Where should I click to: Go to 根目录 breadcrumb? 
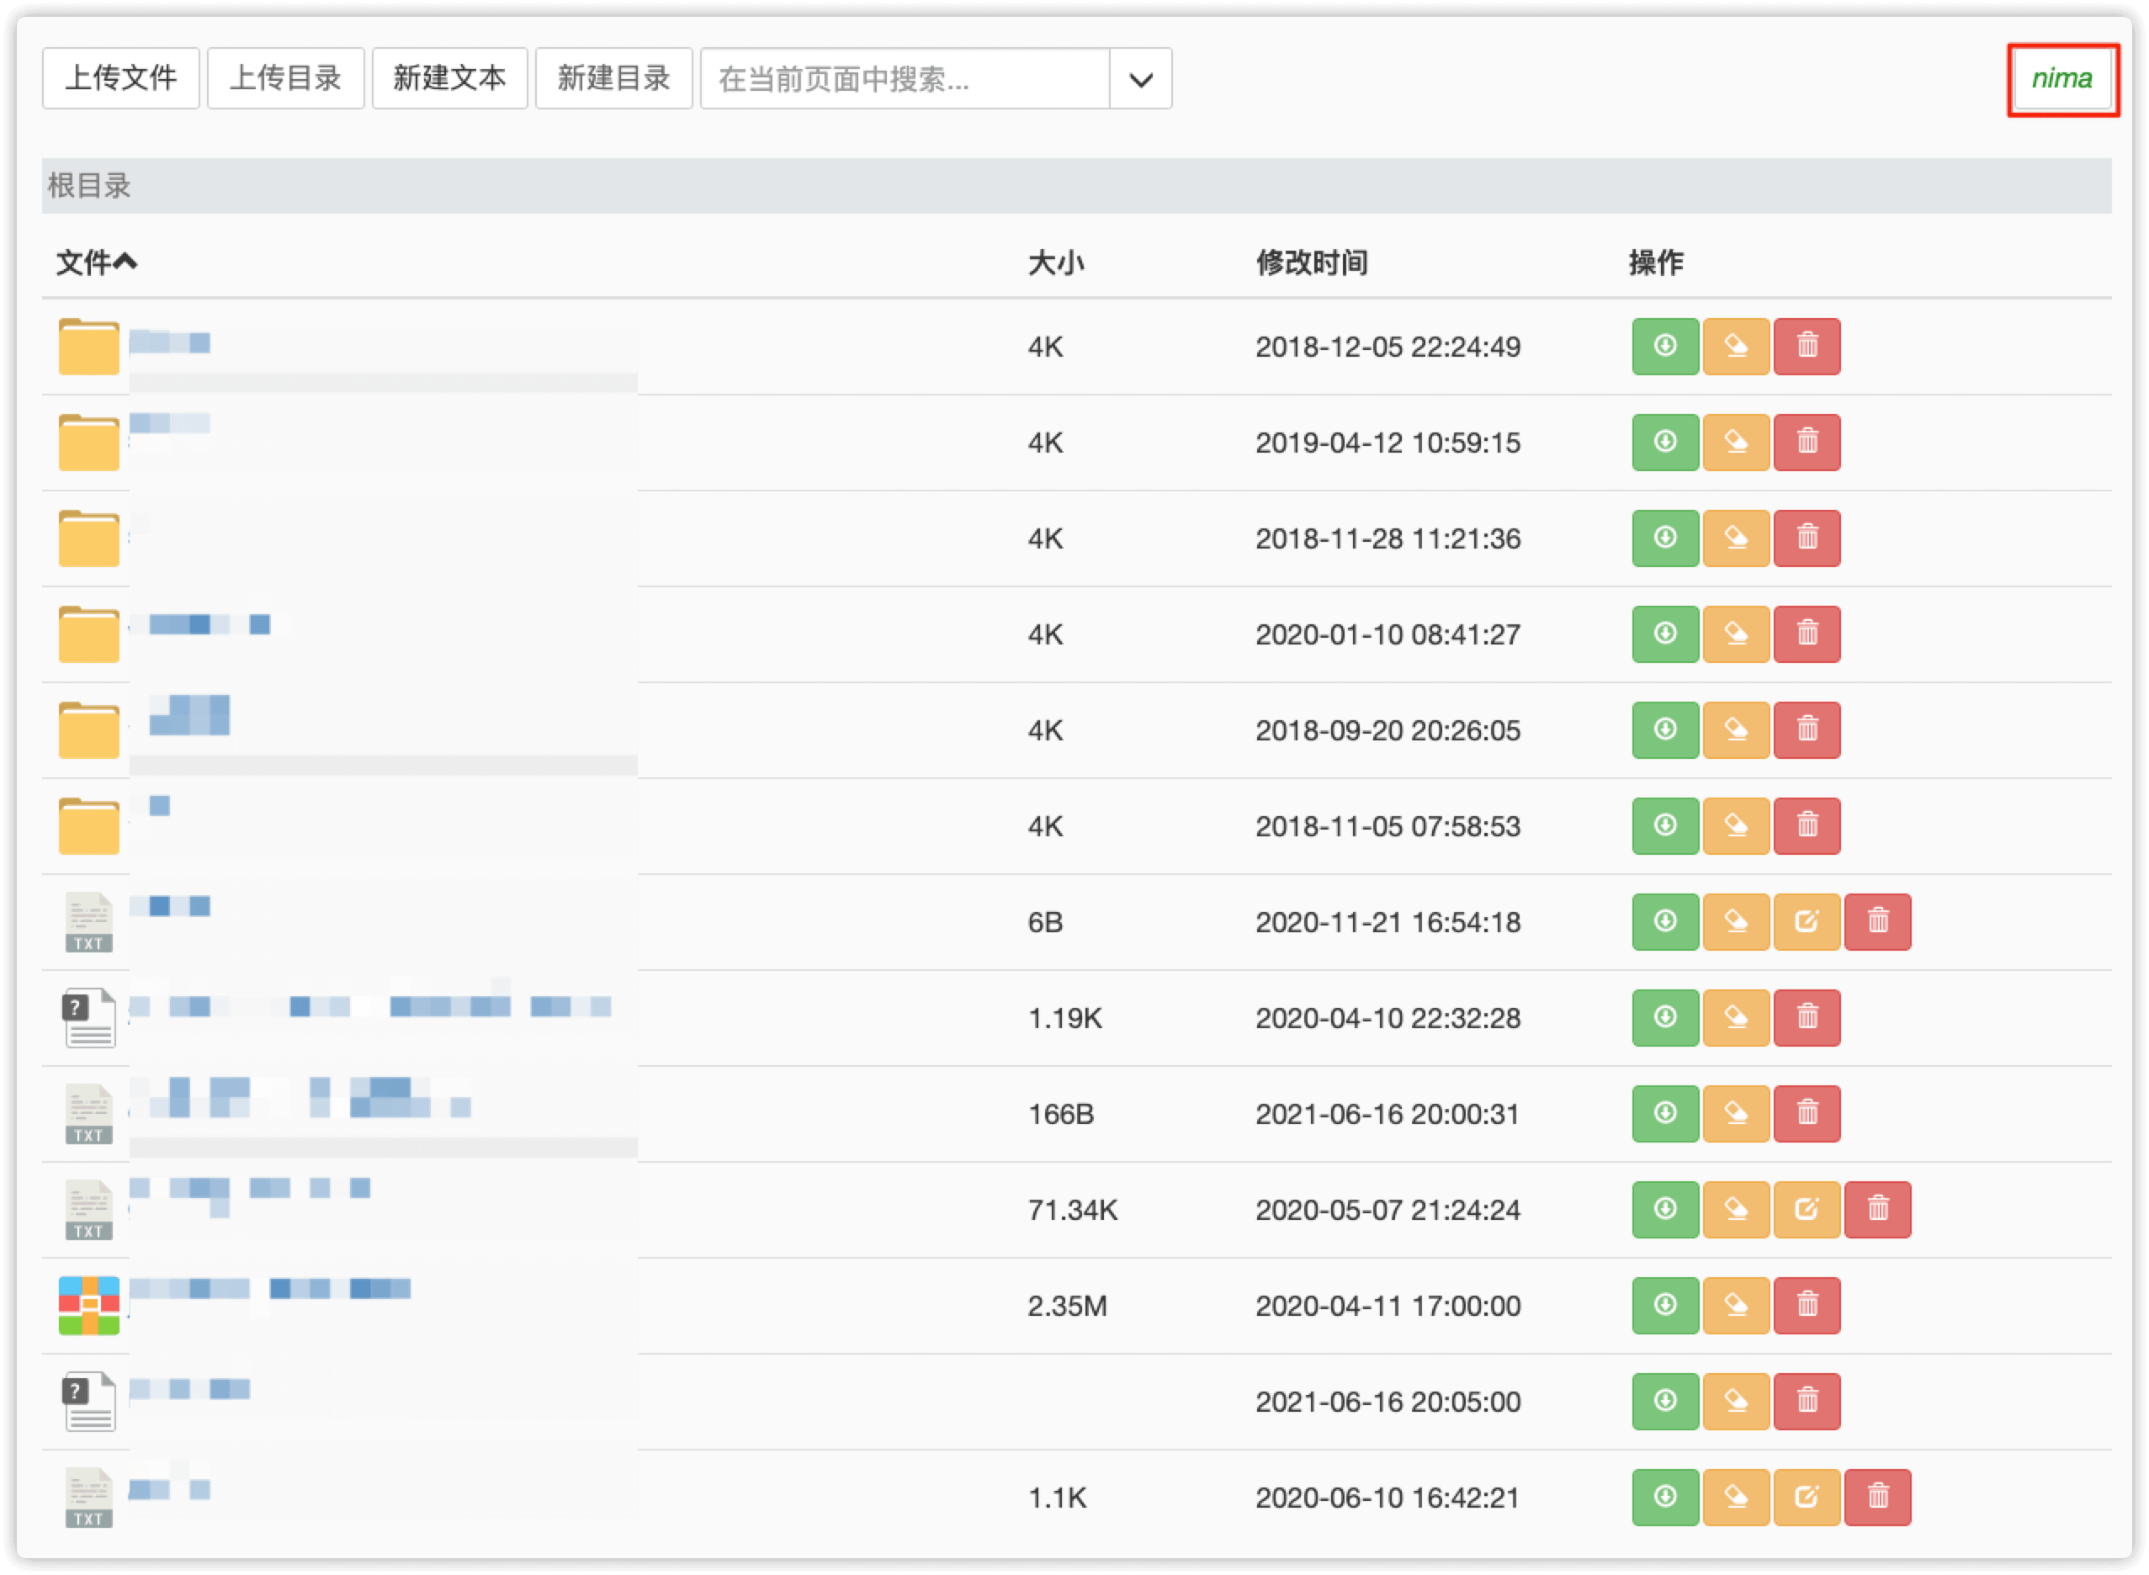90,185
